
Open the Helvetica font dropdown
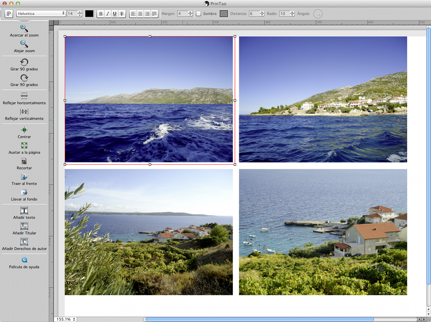pos(41,14)
